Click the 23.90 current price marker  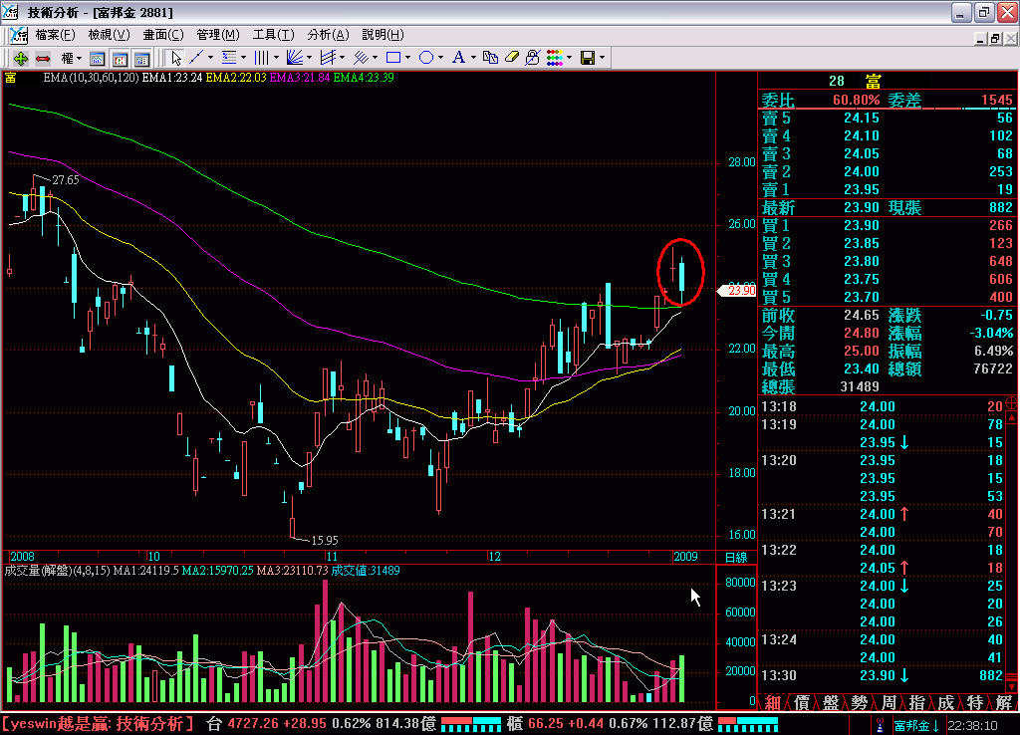click(736, 291)
